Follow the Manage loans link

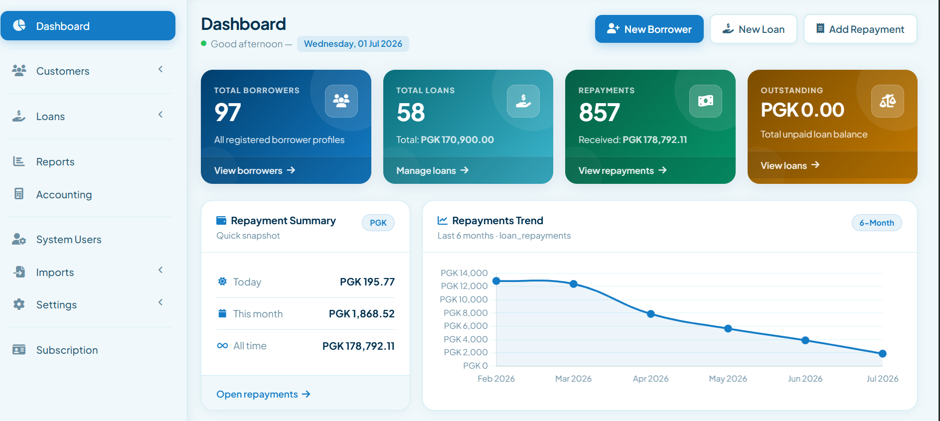click(x=433, y=170)
